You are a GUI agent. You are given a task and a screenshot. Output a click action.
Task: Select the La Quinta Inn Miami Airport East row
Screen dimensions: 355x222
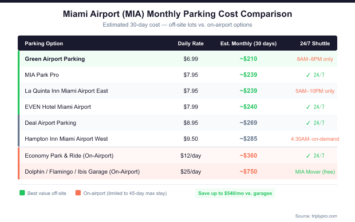(67, 91)
